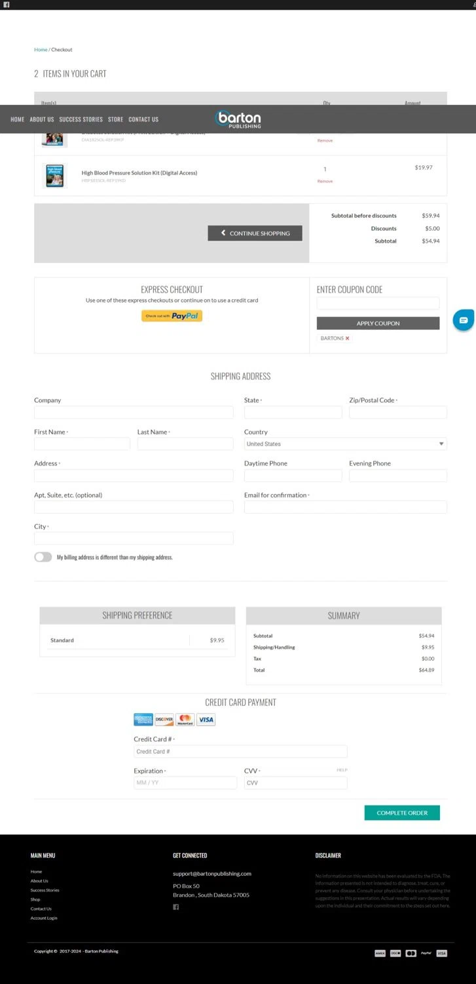The image size is (476, 984).
Task: Click the footer AMEX payment badge
Action: pos(380,953)
